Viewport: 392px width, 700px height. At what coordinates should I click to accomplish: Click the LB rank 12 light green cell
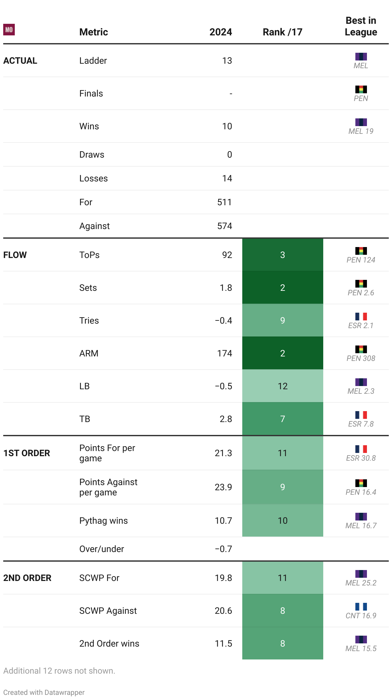(282, 386)
